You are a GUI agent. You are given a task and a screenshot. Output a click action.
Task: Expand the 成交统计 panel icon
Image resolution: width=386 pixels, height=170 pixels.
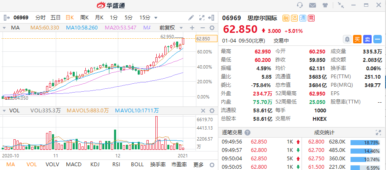pos(378,133)
